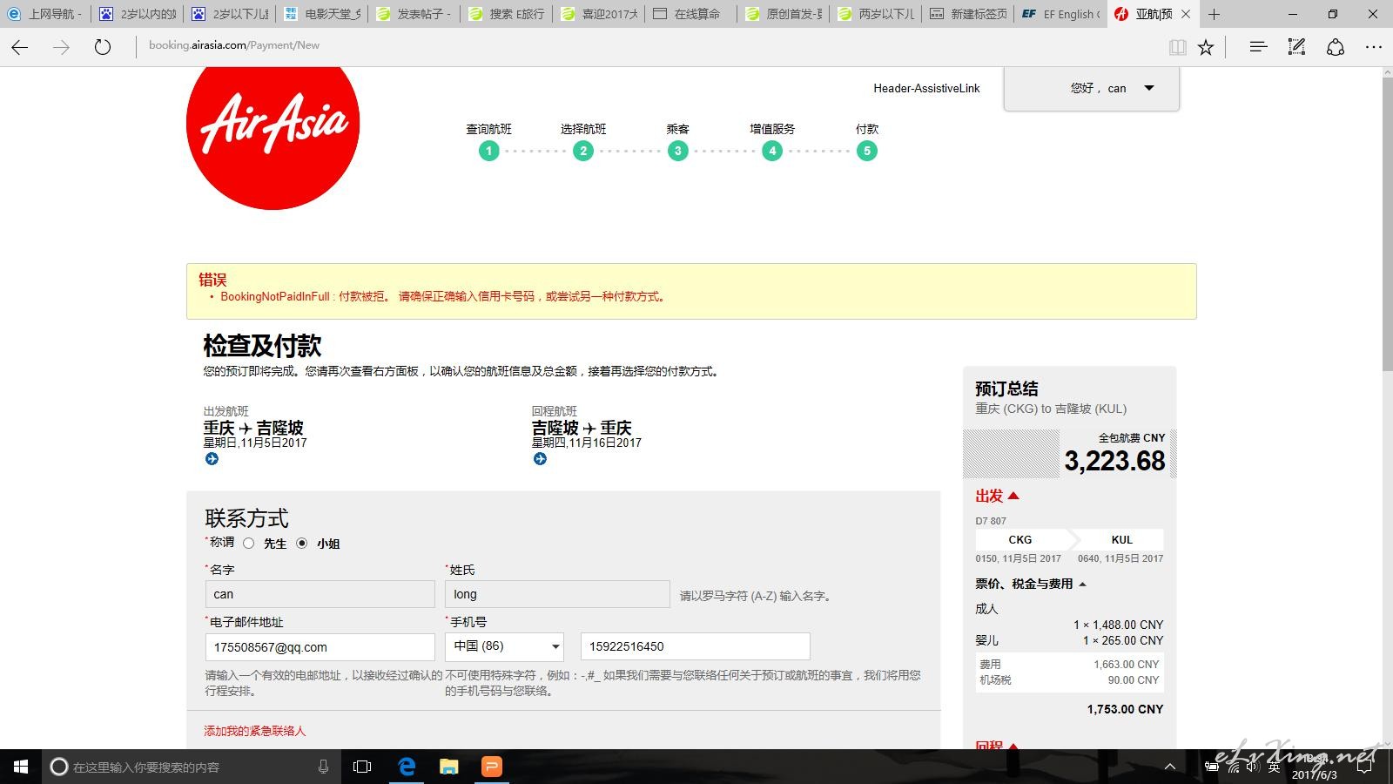This screenshot has height=784, width=1393.
Task: Close the 亚航预 tab
Action: click(1186, 14)
